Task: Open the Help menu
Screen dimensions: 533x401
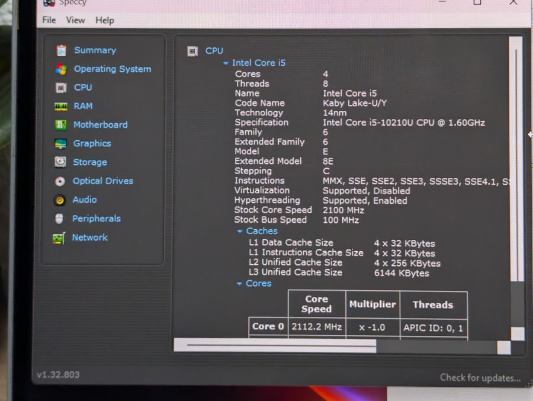Action: [x=105, y=20]
